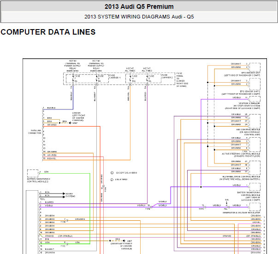
Task: Click the "EXCEPT 2.0L HYBRID" note 1
Action: [x=126, y=173]
